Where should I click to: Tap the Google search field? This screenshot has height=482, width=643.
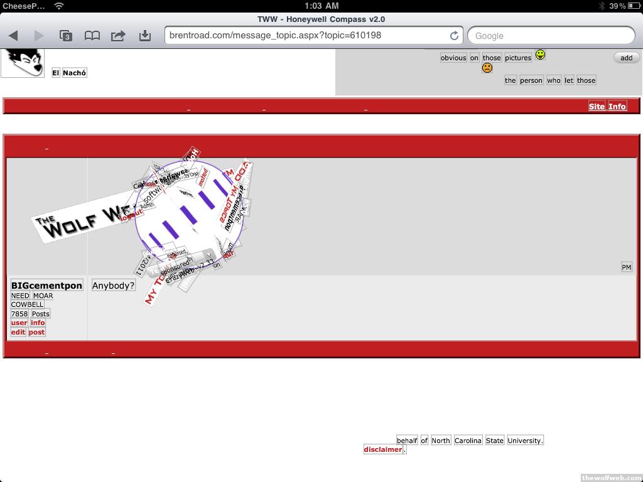(551, 36)
